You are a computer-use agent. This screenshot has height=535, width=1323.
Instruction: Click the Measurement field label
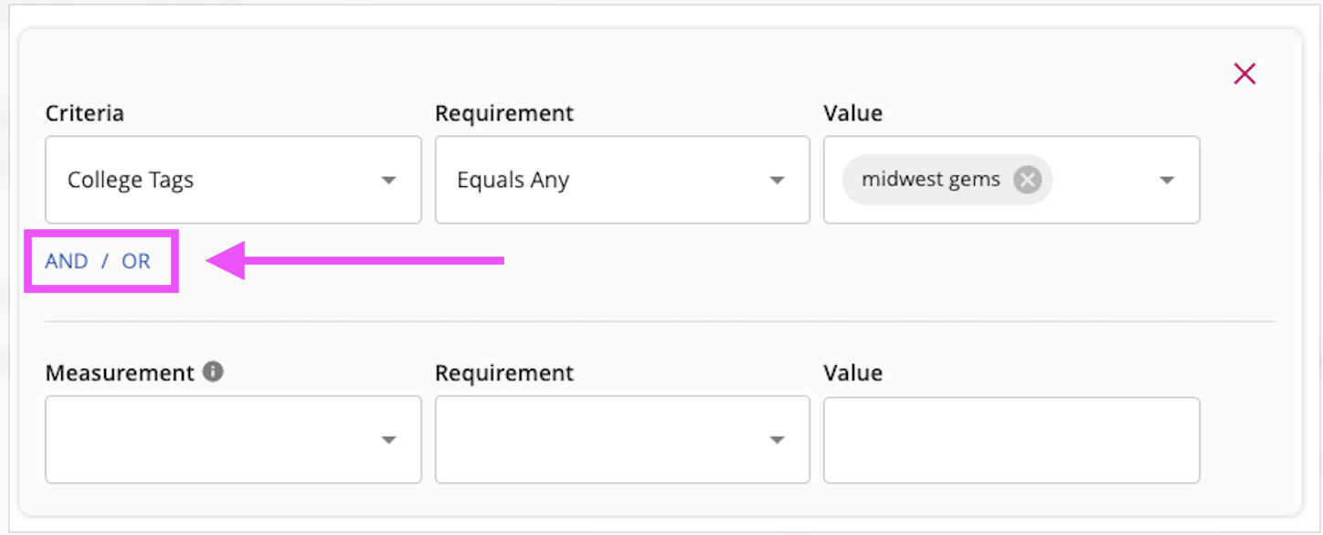120,372
